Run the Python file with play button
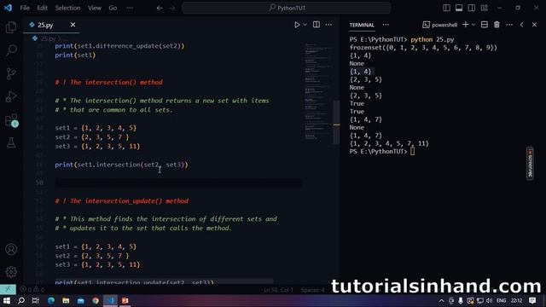The image size is (546, 307). pyautogui.click(x=297, y=25)
